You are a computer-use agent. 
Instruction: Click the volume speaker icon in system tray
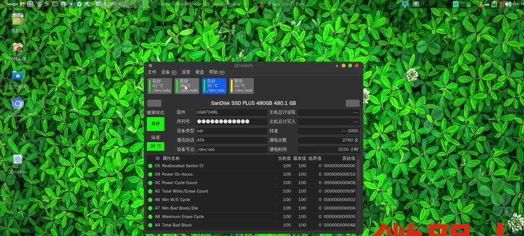[507, 4]
